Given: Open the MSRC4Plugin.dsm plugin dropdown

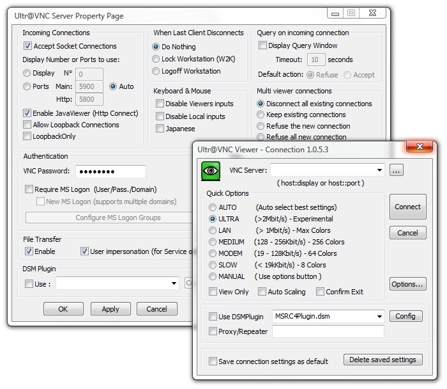Looking at the screenshot, I should click(x=379, y=317).
